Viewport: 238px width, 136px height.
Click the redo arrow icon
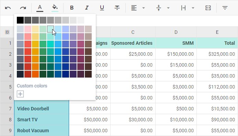(x=23, y=8)
